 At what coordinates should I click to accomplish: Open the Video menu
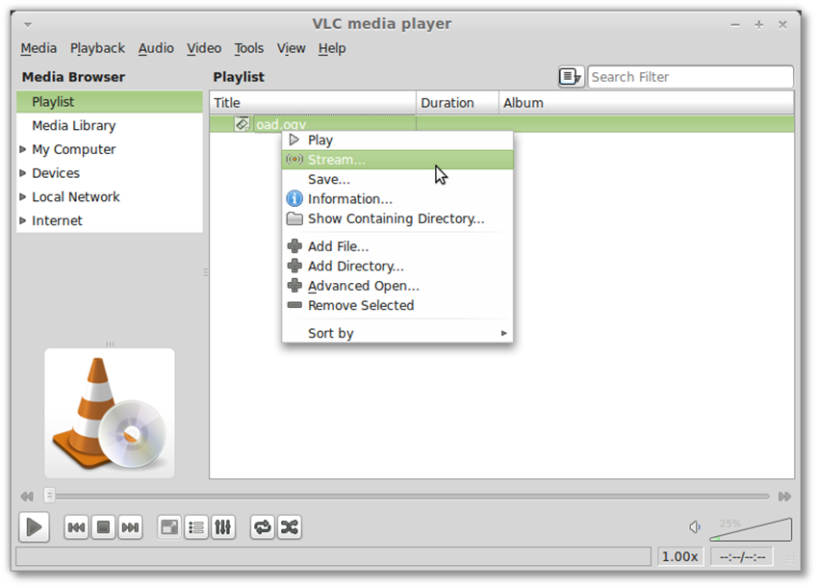tap(204, 48)
